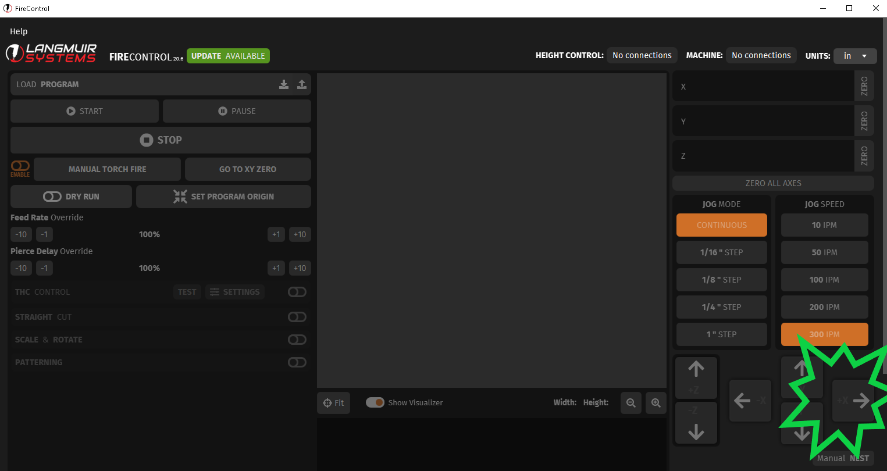The image size is (887, 471).
Task: Fit the program view to screen
Action: click(333, 403)
